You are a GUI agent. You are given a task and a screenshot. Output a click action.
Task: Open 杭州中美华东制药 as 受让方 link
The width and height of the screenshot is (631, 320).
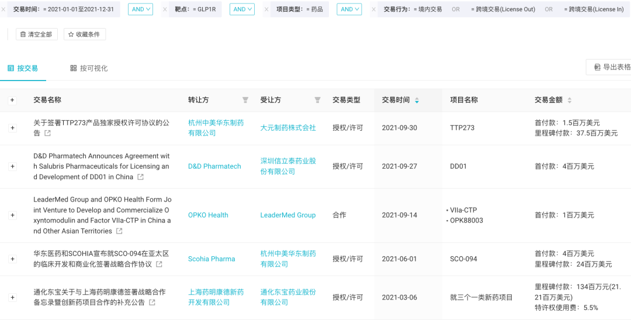point(288,259)
